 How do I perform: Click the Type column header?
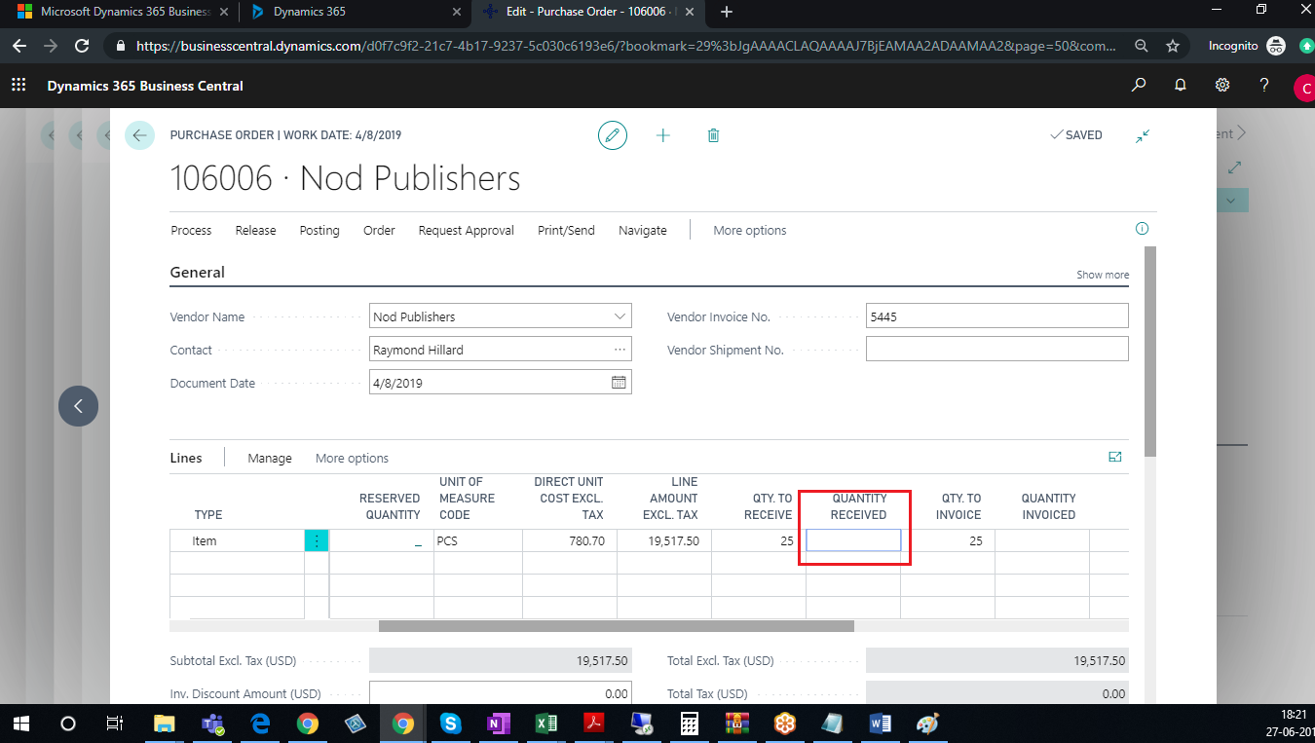click(x=208, y=515)
